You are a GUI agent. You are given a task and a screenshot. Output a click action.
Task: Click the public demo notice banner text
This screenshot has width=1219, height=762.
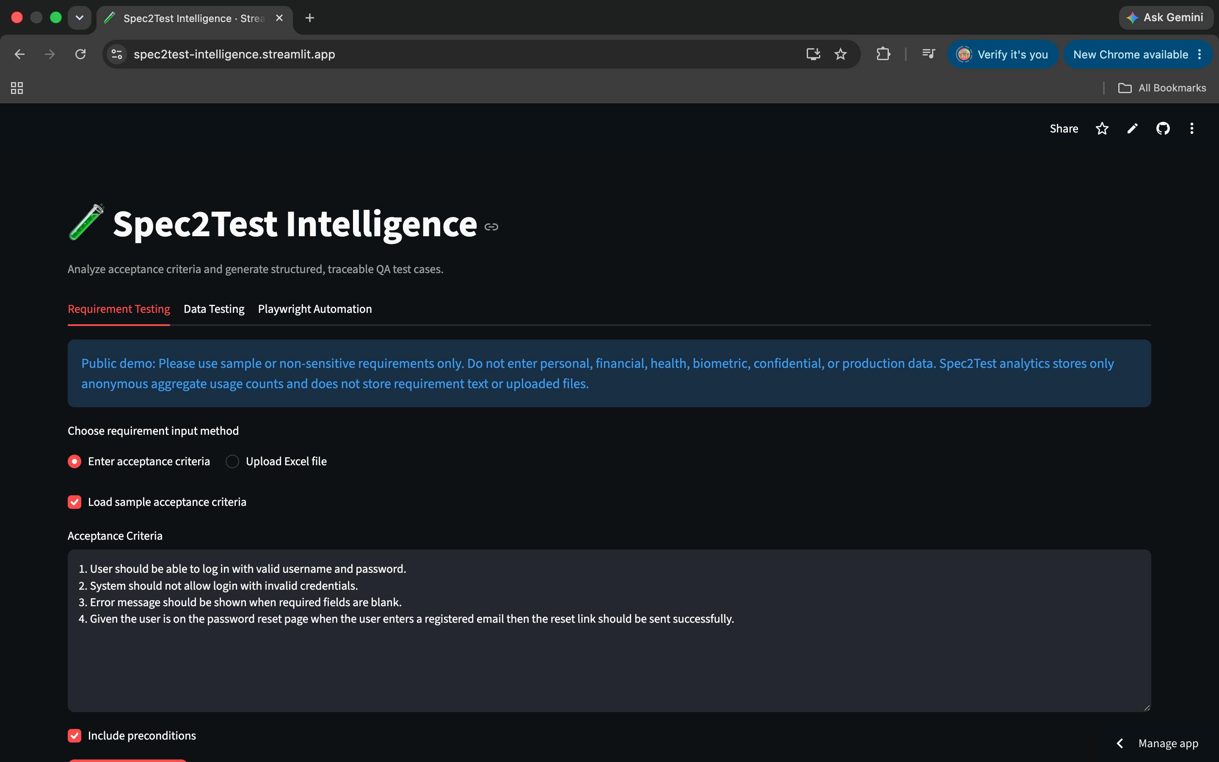[x=597, y=373]
